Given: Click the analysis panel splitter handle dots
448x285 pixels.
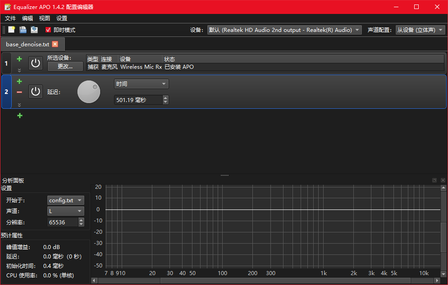Looking at the screenshot, I should click(224, 175).
